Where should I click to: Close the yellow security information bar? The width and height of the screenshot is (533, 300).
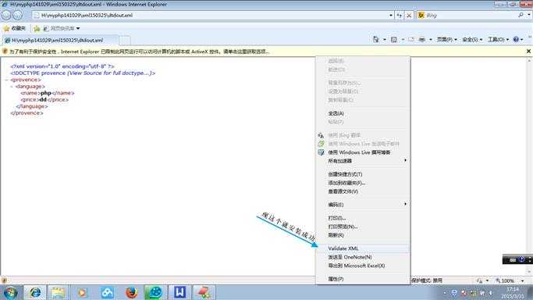pyautogui.click(x=528, y=52)
